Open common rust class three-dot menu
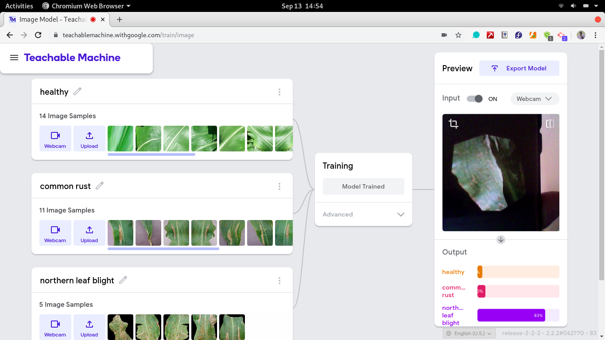The width and height of the screenshot is (605, 340). 279,186
